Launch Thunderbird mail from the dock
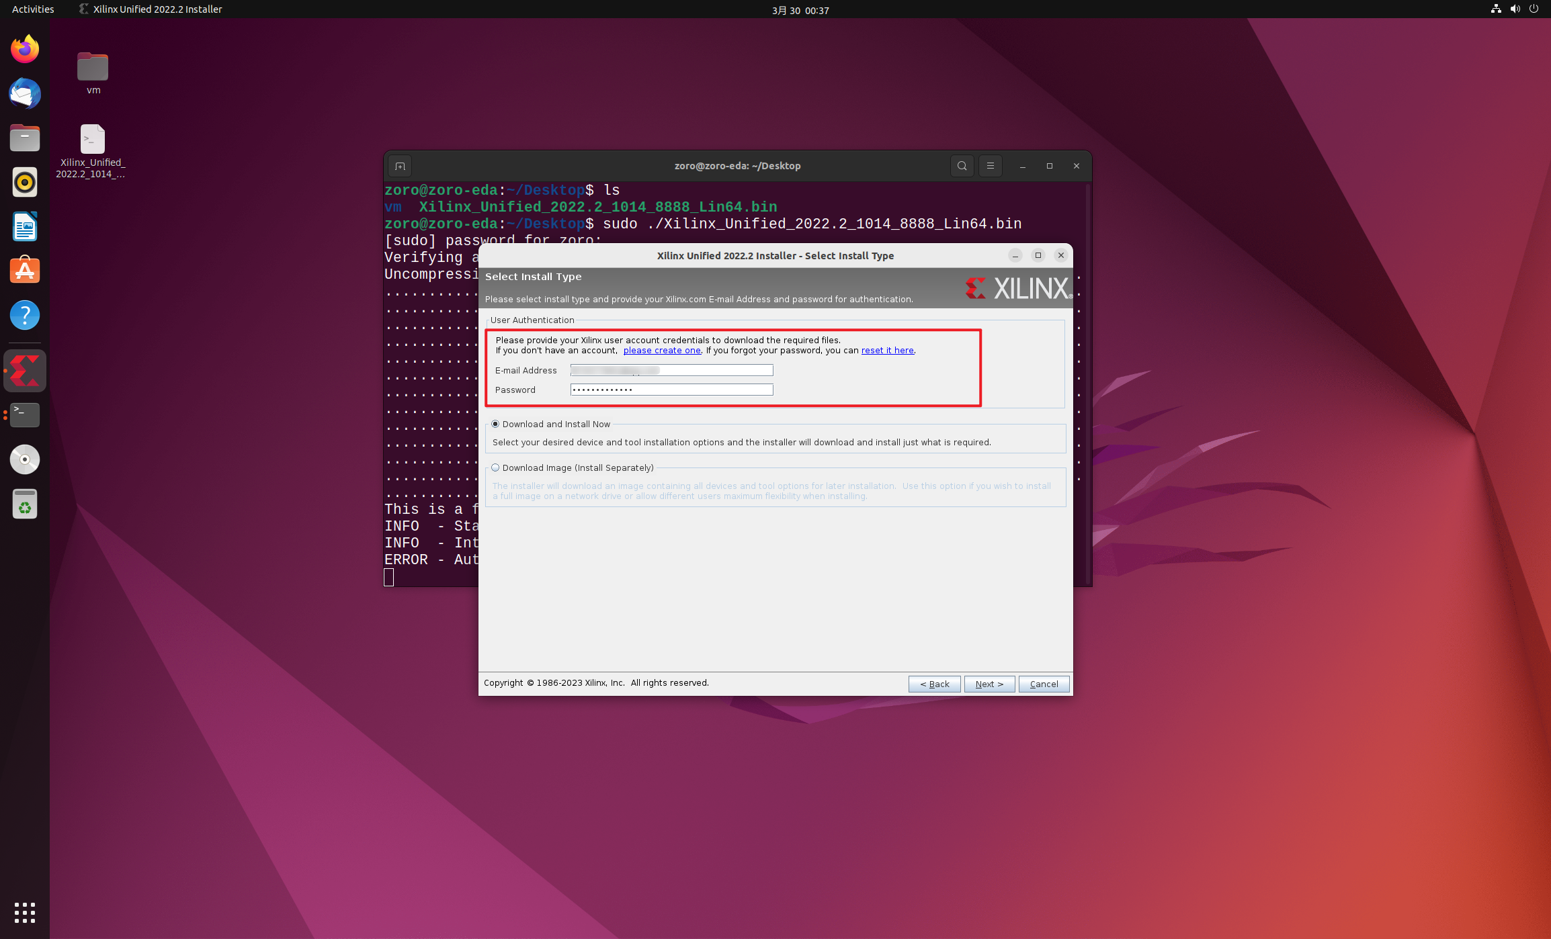 (x=25, y=93)
